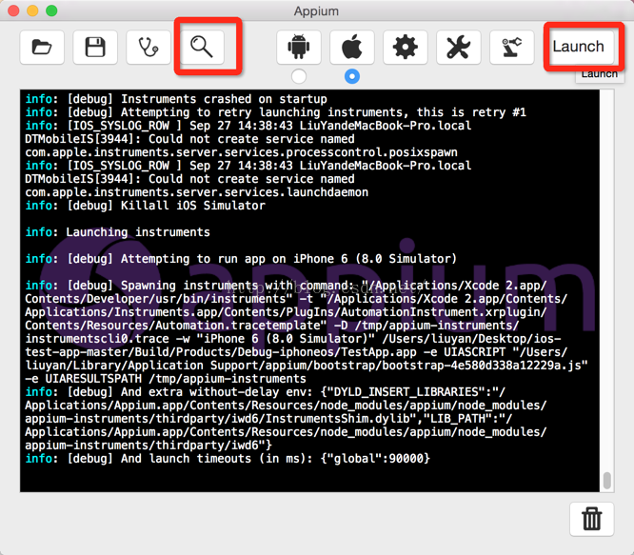The width and height of the screenshot is (634, 555).
Task: Open the Inspector with the magnifying glass icon
Action: (202, 48)
